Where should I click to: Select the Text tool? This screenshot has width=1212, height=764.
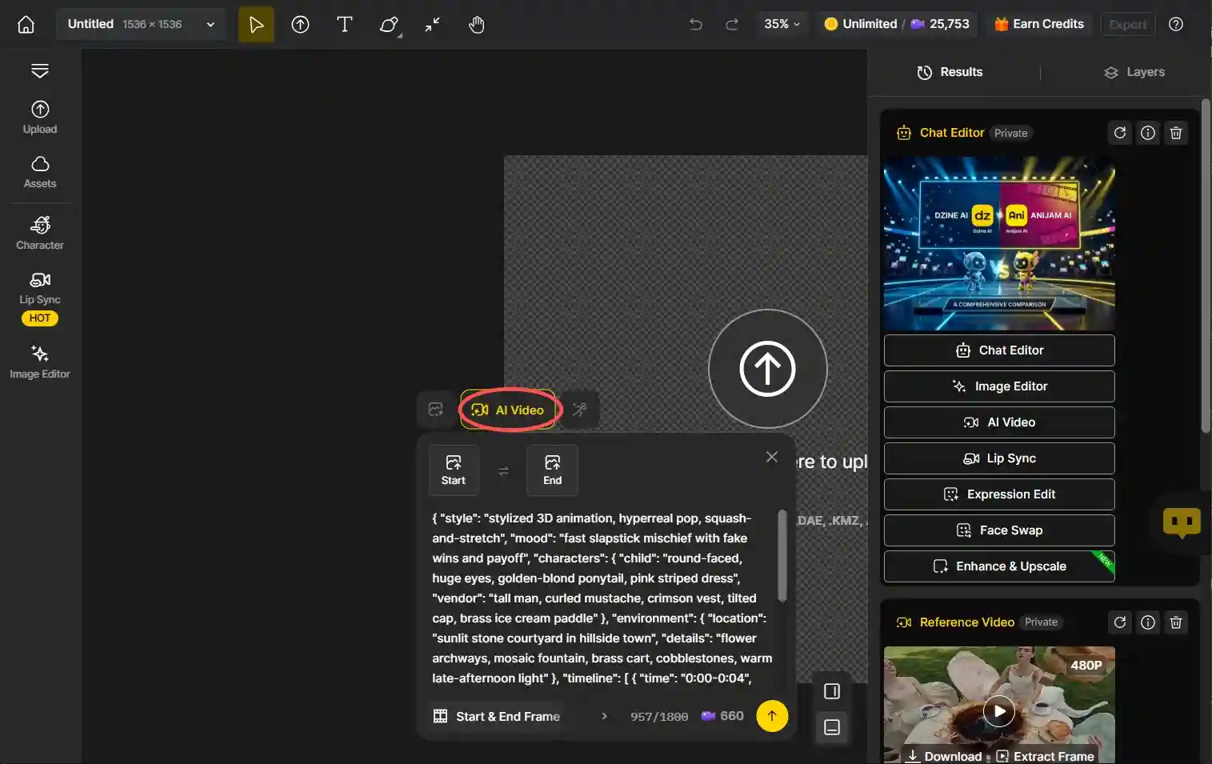coord(344,25)
